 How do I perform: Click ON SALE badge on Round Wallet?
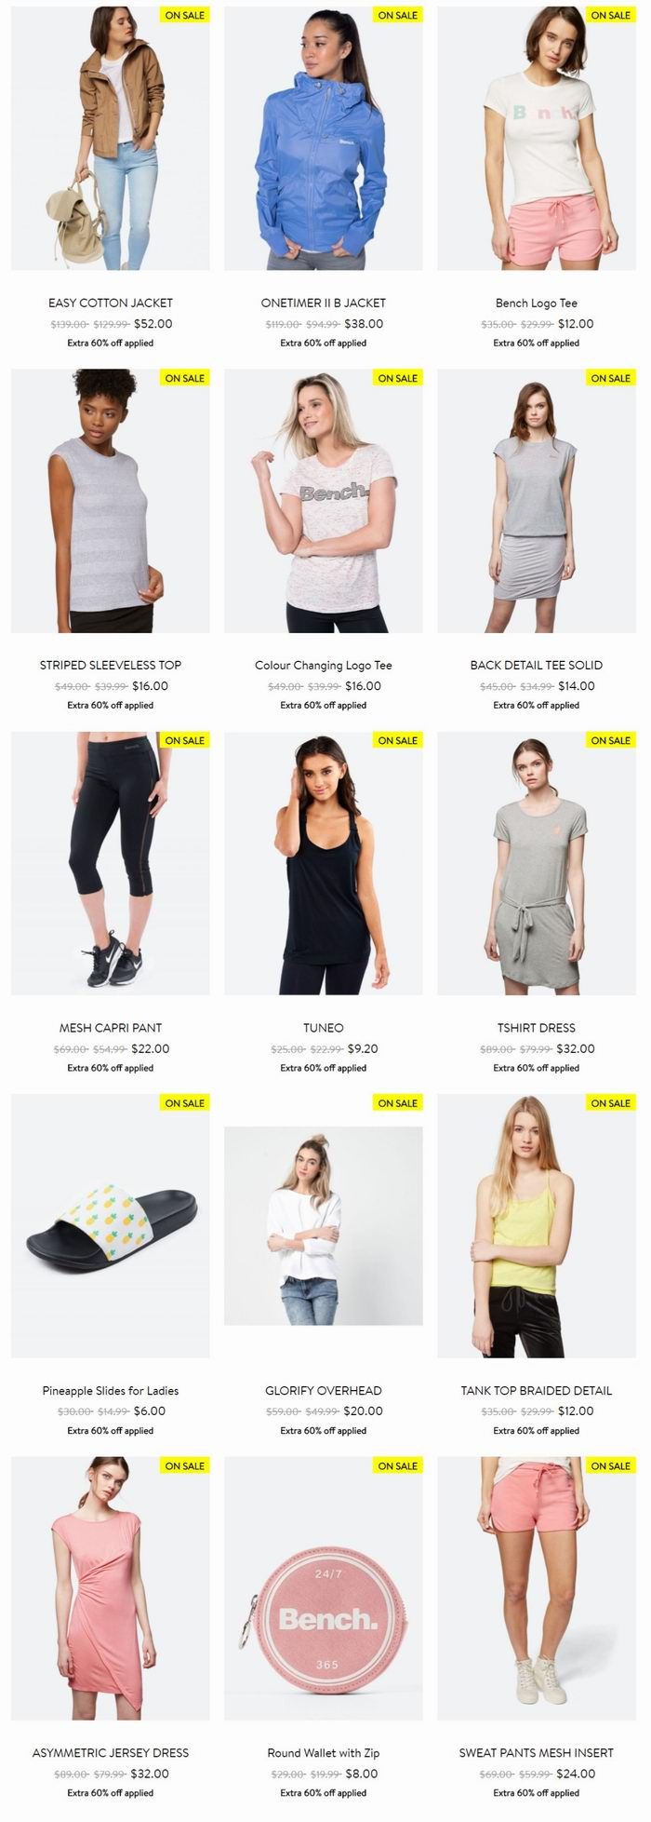point(398,1465)
